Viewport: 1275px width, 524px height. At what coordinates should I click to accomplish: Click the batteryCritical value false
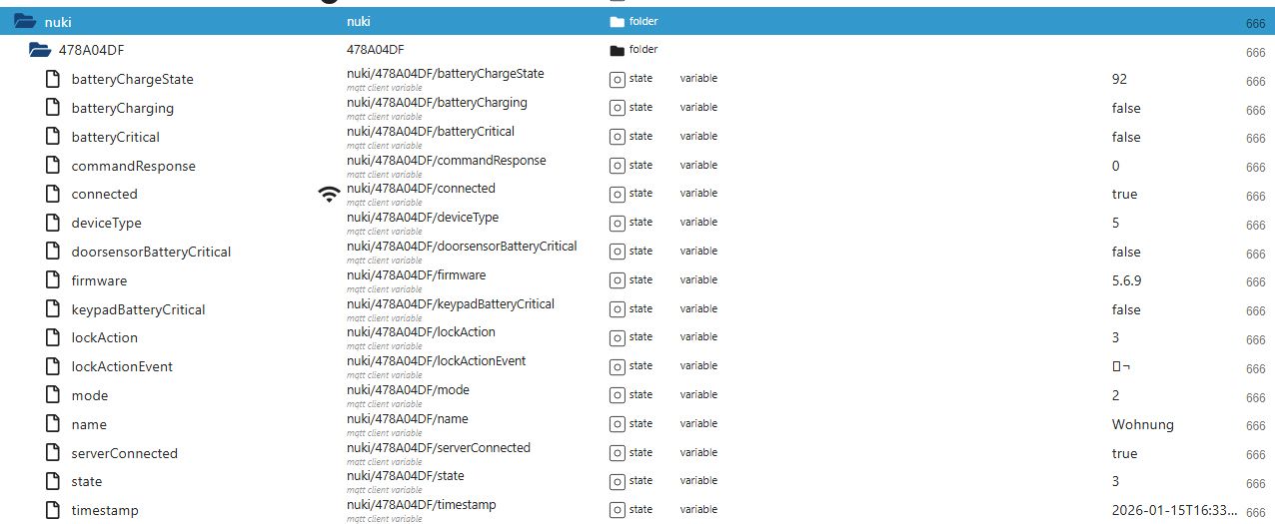click(1126, 137)
